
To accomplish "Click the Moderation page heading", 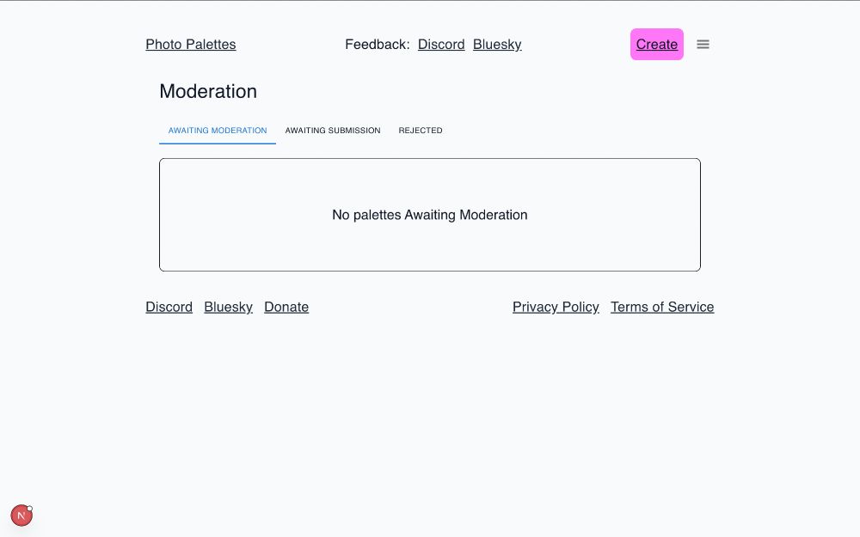I will pos(208,91).
